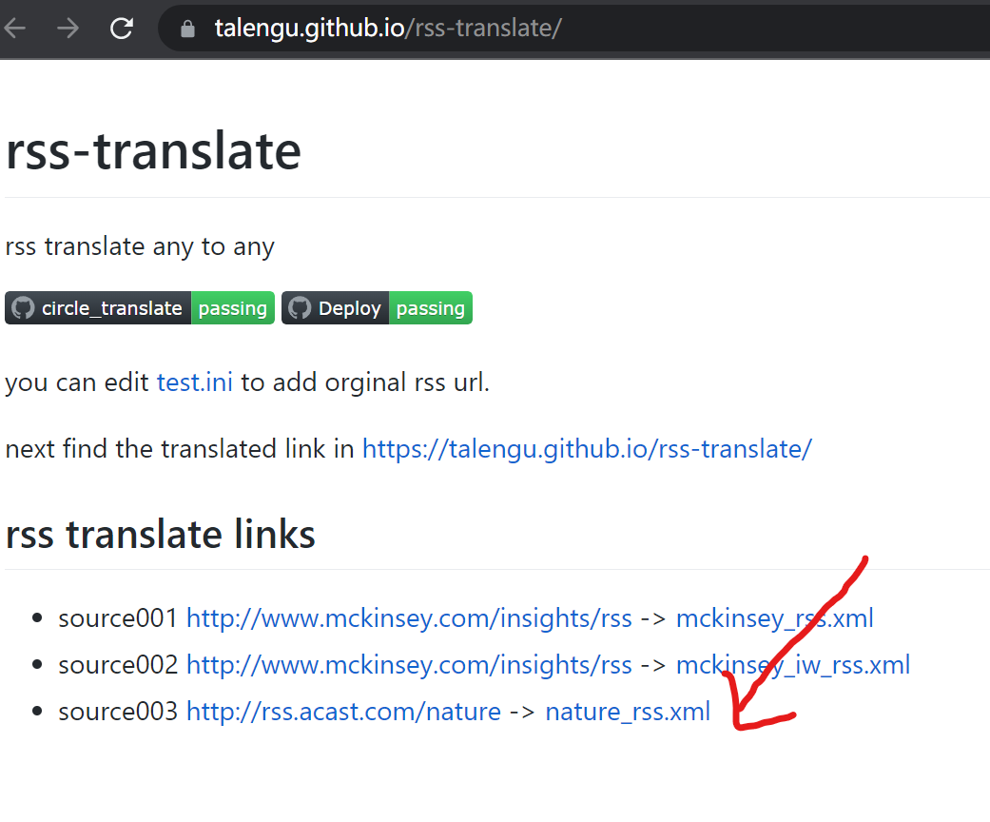Click the browser forward arrow

68,29
